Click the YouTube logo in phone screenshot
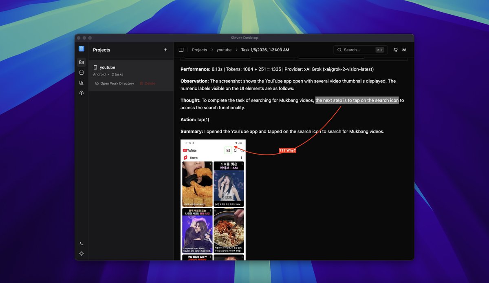489x283 pixels. 190,150
